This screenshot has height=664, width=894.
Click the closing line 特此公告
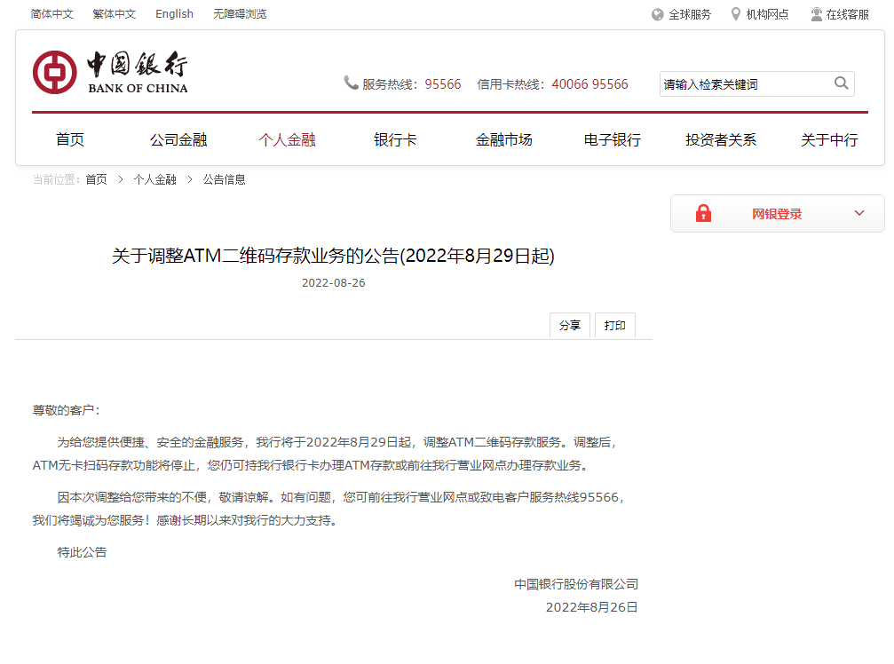click(82, 552)
